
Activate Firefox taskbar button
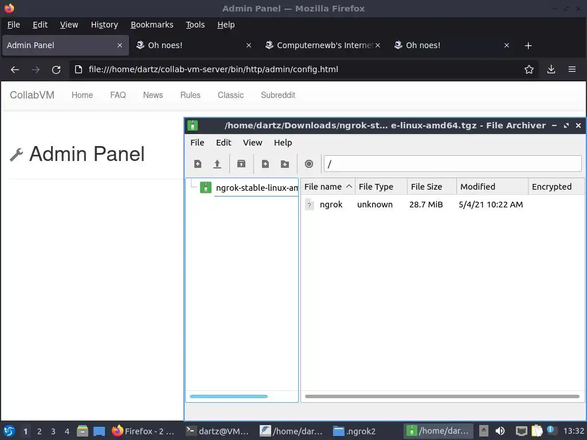coord(143,431)
